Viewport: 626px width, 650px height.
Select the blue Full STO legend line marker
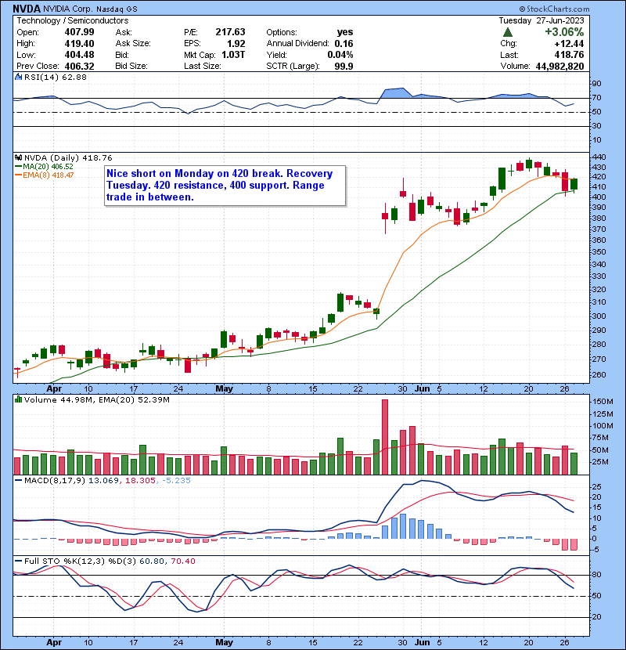[18, 561]
